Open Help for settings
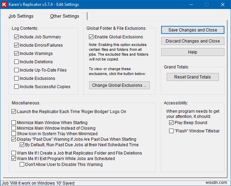This screenshot has height=186, width=231. (193, 52)
